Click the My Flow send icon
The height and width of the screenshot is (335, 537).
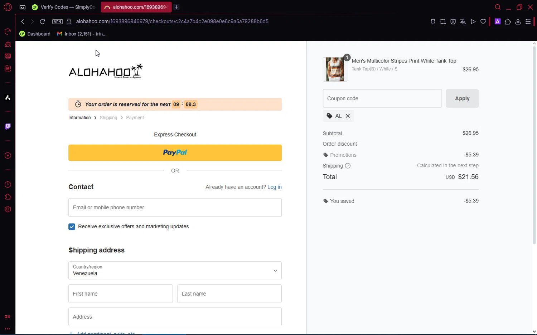click(x=473, y=22)
